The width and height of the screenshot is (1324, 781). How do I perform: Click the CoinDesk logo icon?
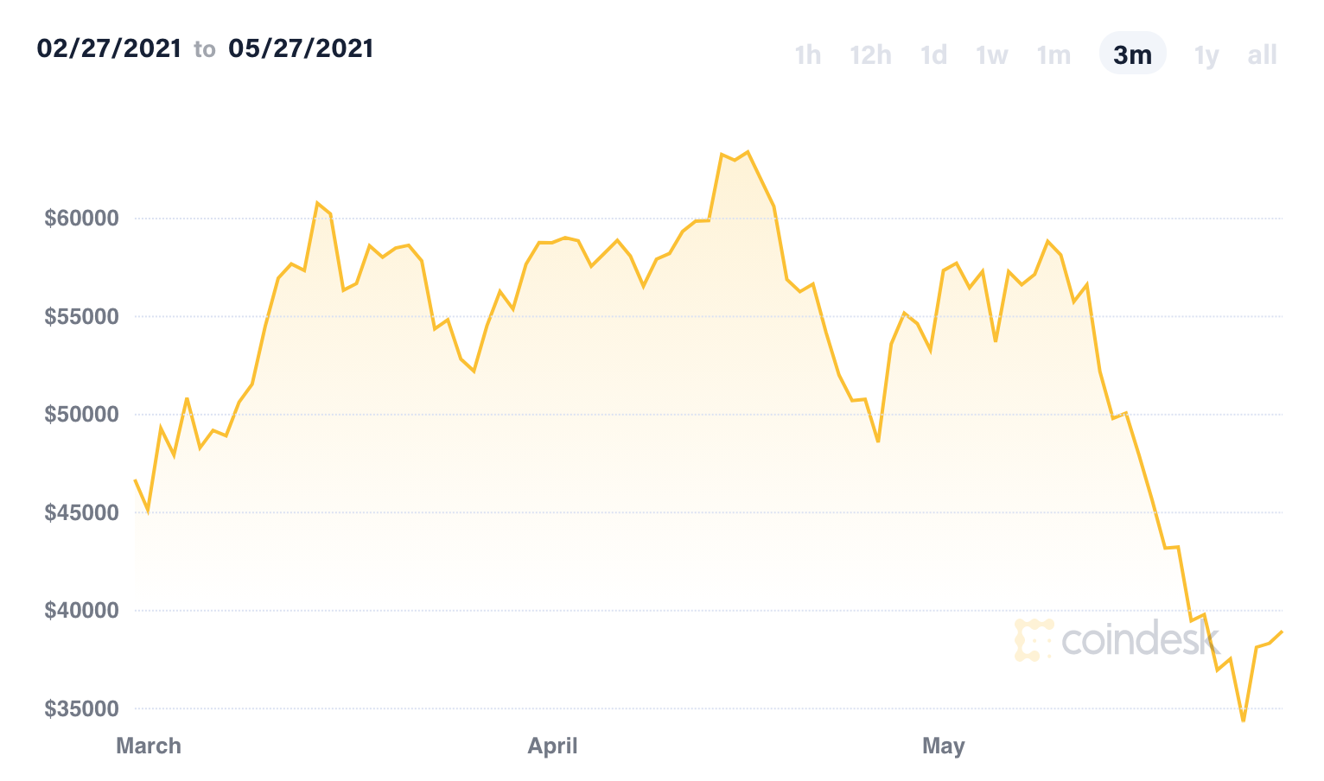1034,640
